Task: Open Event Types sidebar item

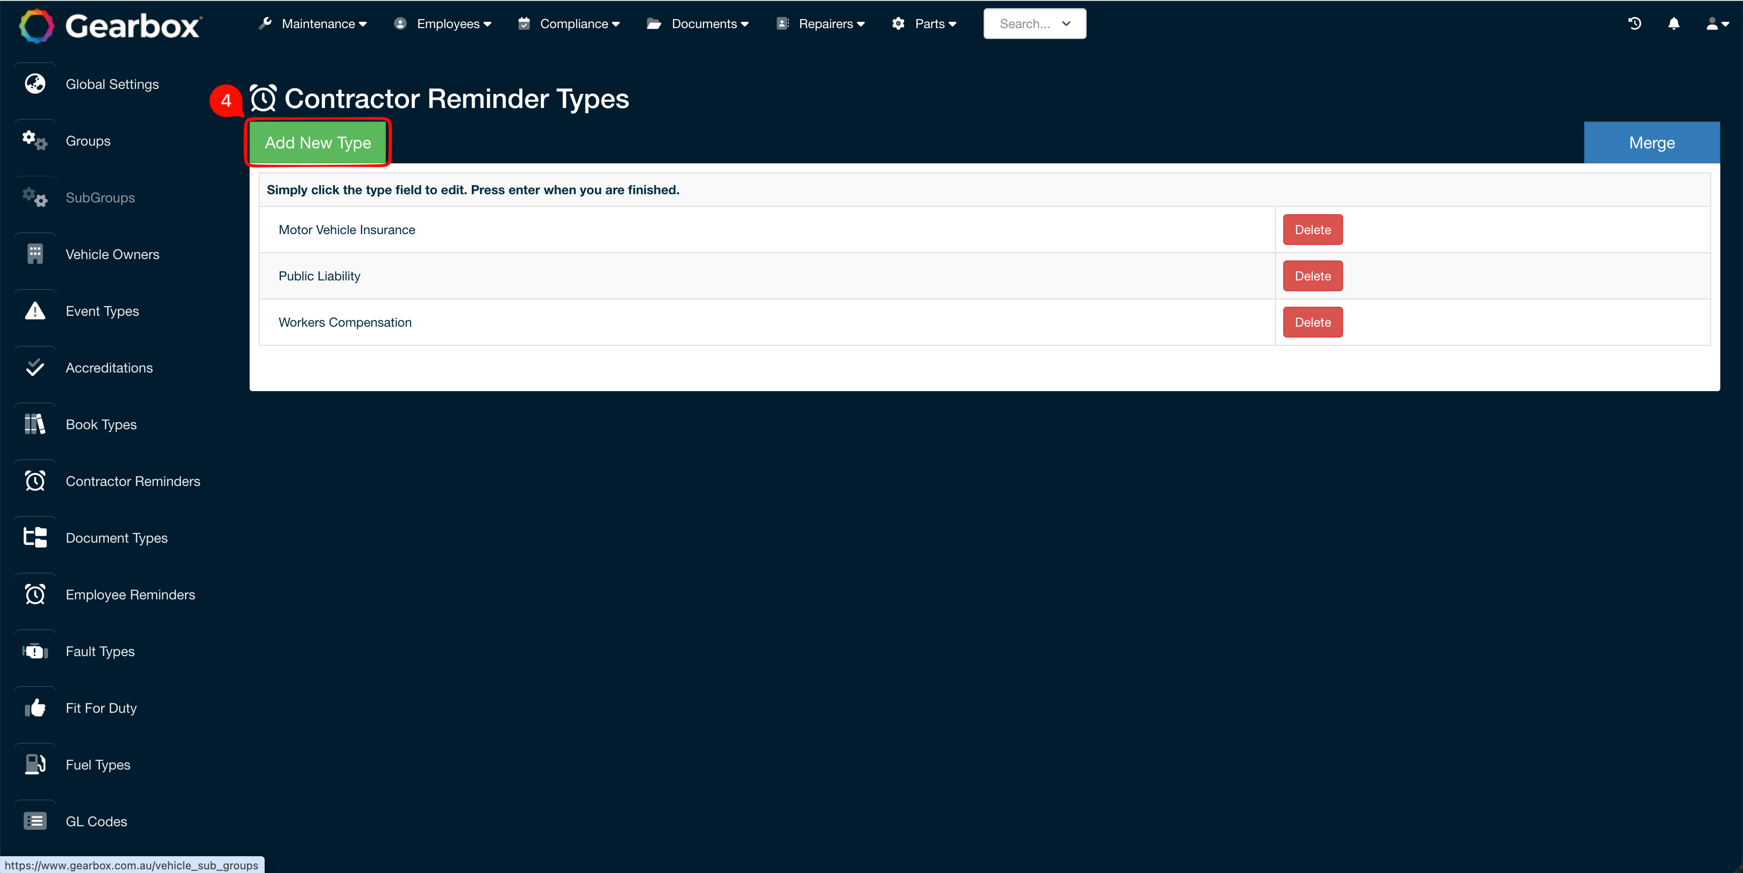Action: pos(102,312)
